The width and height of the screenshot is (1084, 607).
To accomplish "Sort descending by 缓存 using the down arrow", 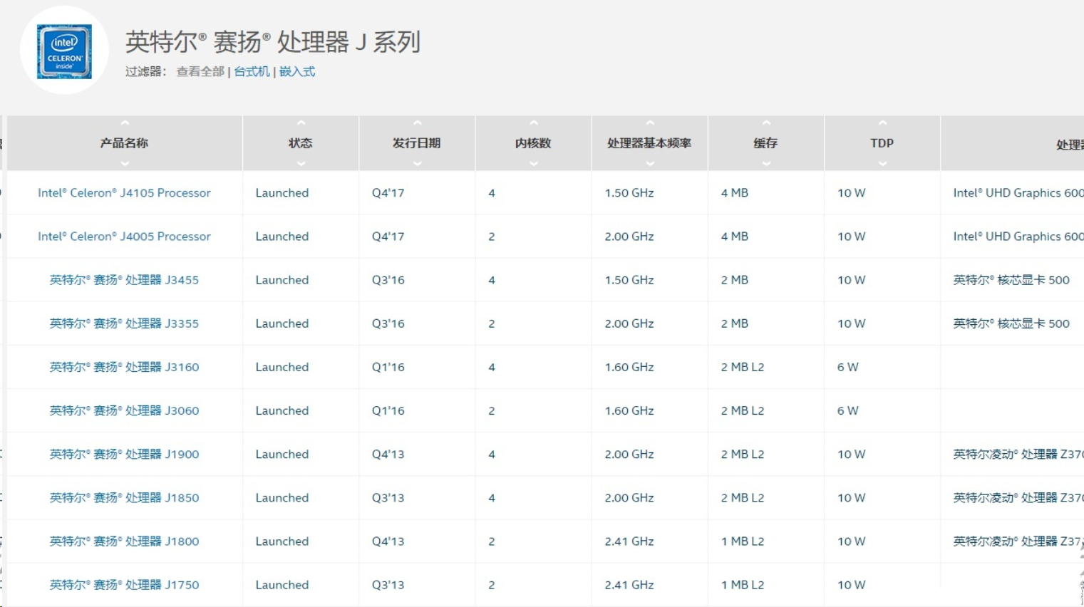I will 766,164.
